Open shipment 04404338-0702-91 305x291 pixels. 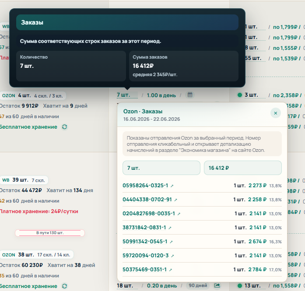[147, 200]
